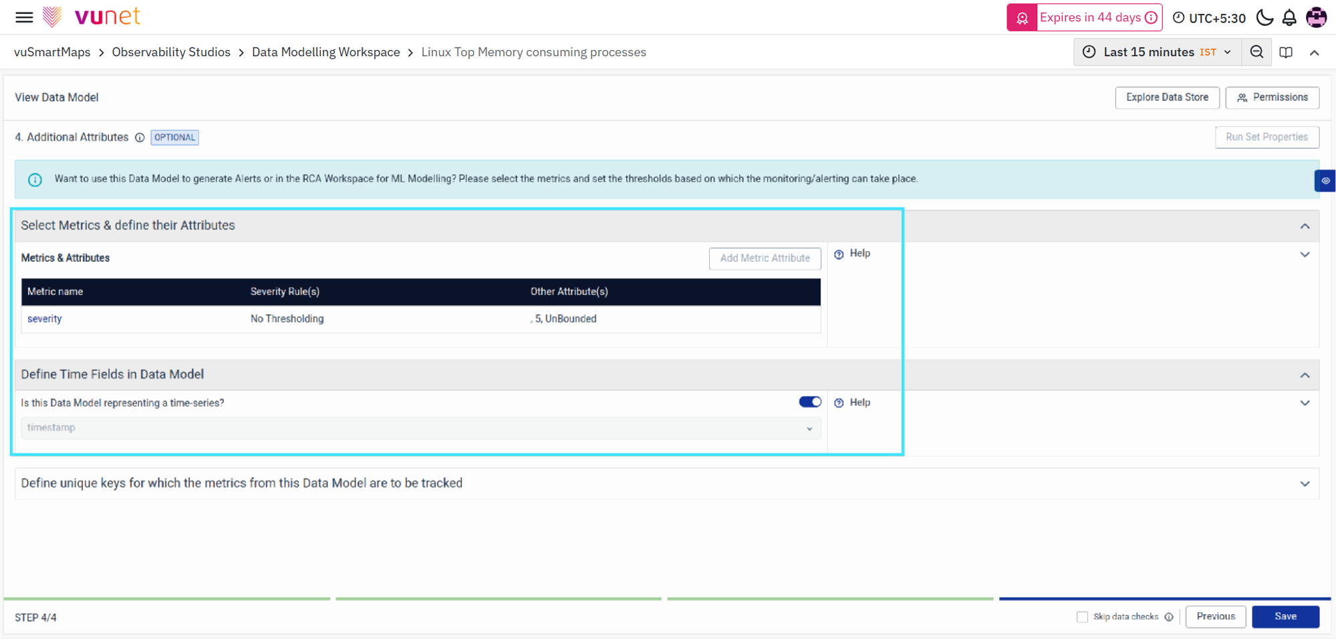Go to Data Modelling Workspace breadcrumb
The image size is (1336, 639).
(325, 52)
